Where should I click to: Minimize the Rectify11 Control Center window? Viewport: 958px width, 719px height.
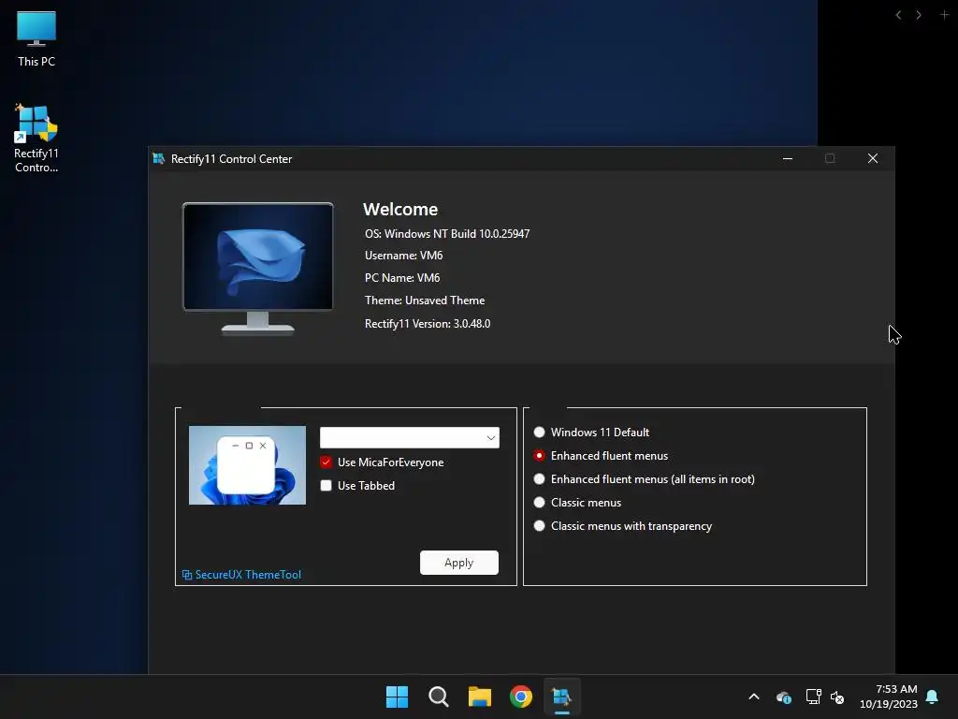788,159
